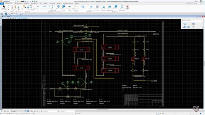Click the Reports (Отчеты) icon
This screenshot has width=205, height=115.
pyautogui.click(x=127, y=6)
